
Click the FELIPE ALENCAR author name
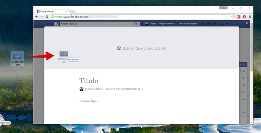pyautogui.click(x=94, y=89)
